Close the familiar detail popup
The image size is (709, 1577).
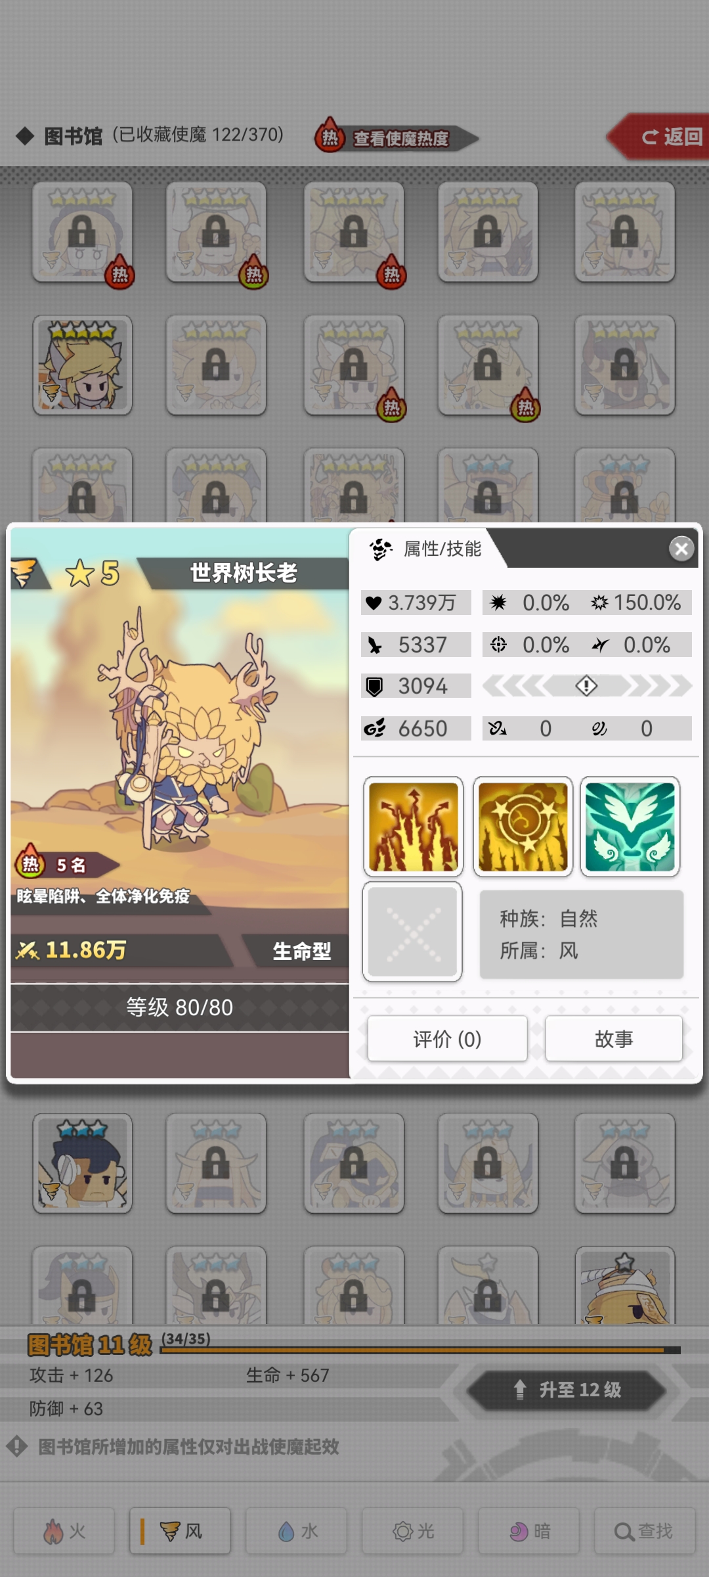tap(682, 548)
